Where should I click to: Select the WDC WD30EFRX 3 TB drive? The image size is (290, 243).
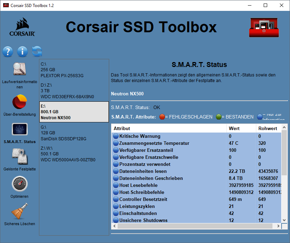67,91
